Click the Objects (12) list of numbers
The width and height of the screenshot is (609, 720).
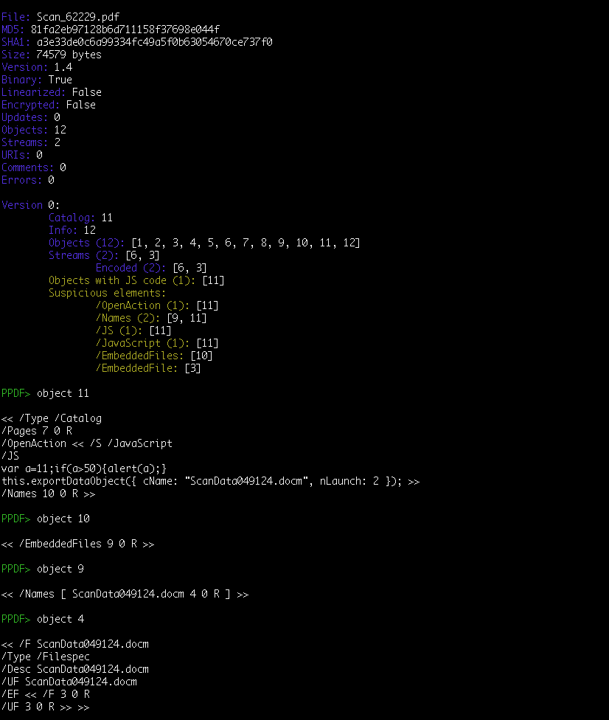coord(246,243)
